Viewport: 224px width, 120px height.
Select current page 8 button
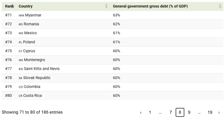tap(180, 112)
